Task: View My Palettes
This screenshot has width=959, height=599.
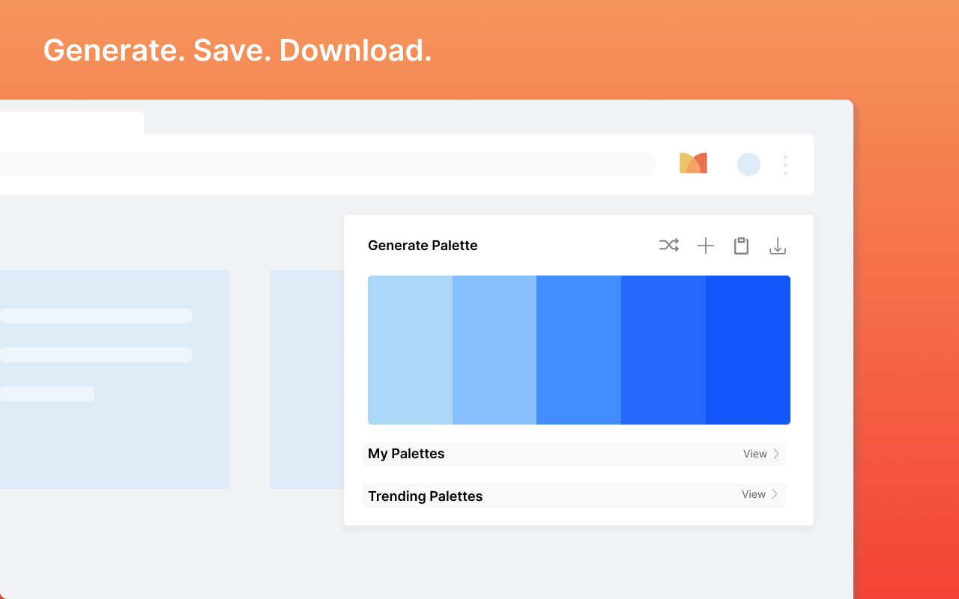Action: [755, 454]
